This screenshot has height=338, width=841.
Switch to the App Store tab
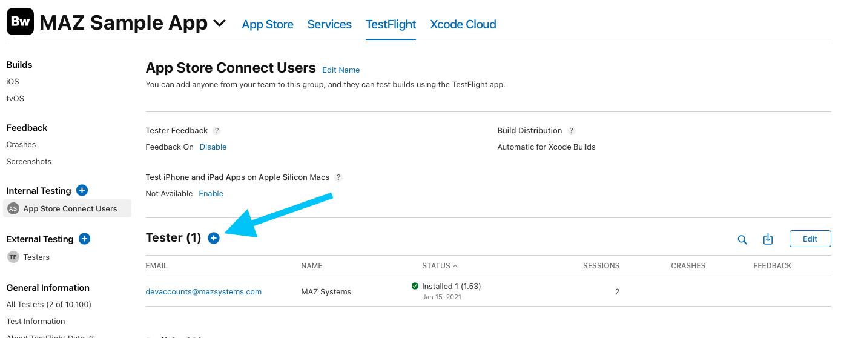[x=268, y=25]
